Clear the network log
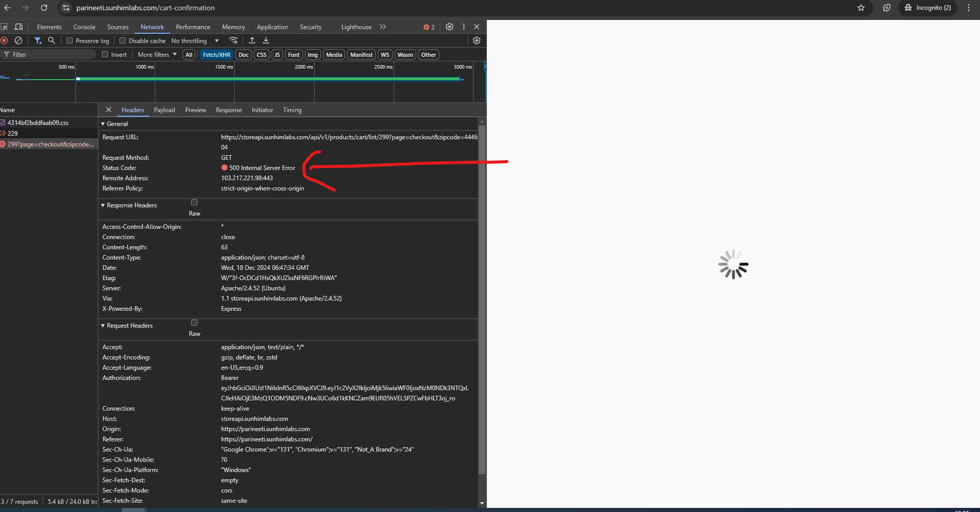The image size is (980, 512). coord(18,40)
